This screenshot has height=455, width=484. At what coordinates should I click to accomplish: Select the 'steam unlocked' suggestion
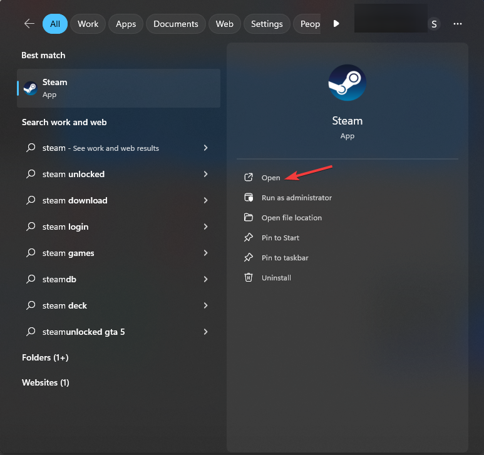click(119, 174)
